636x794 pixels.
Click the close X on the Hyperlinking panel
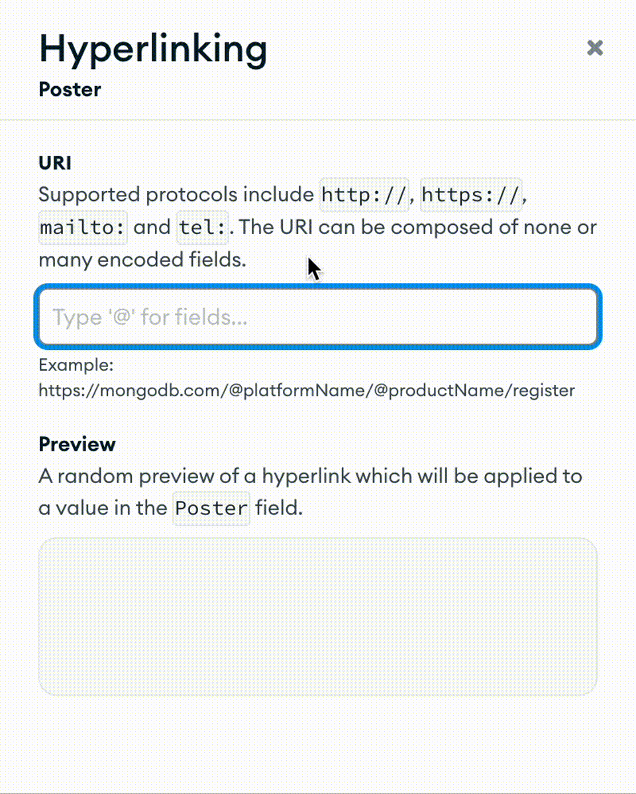pyautogui.click(x=594, y=48)
